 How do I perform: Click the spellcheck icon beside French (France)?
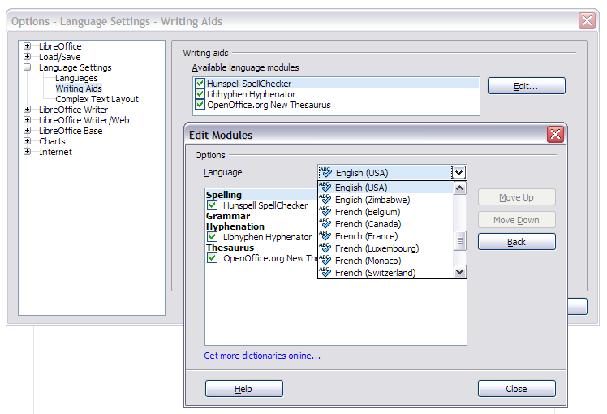tap(326, 236)
